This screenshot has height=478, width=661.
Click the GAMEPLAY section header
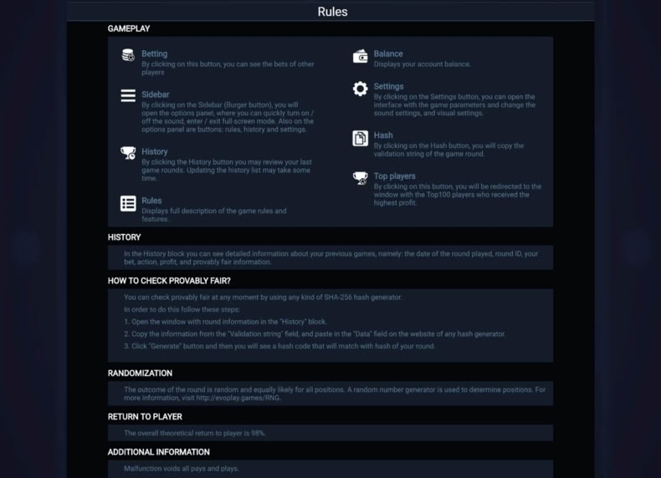[x=129, y=28]
